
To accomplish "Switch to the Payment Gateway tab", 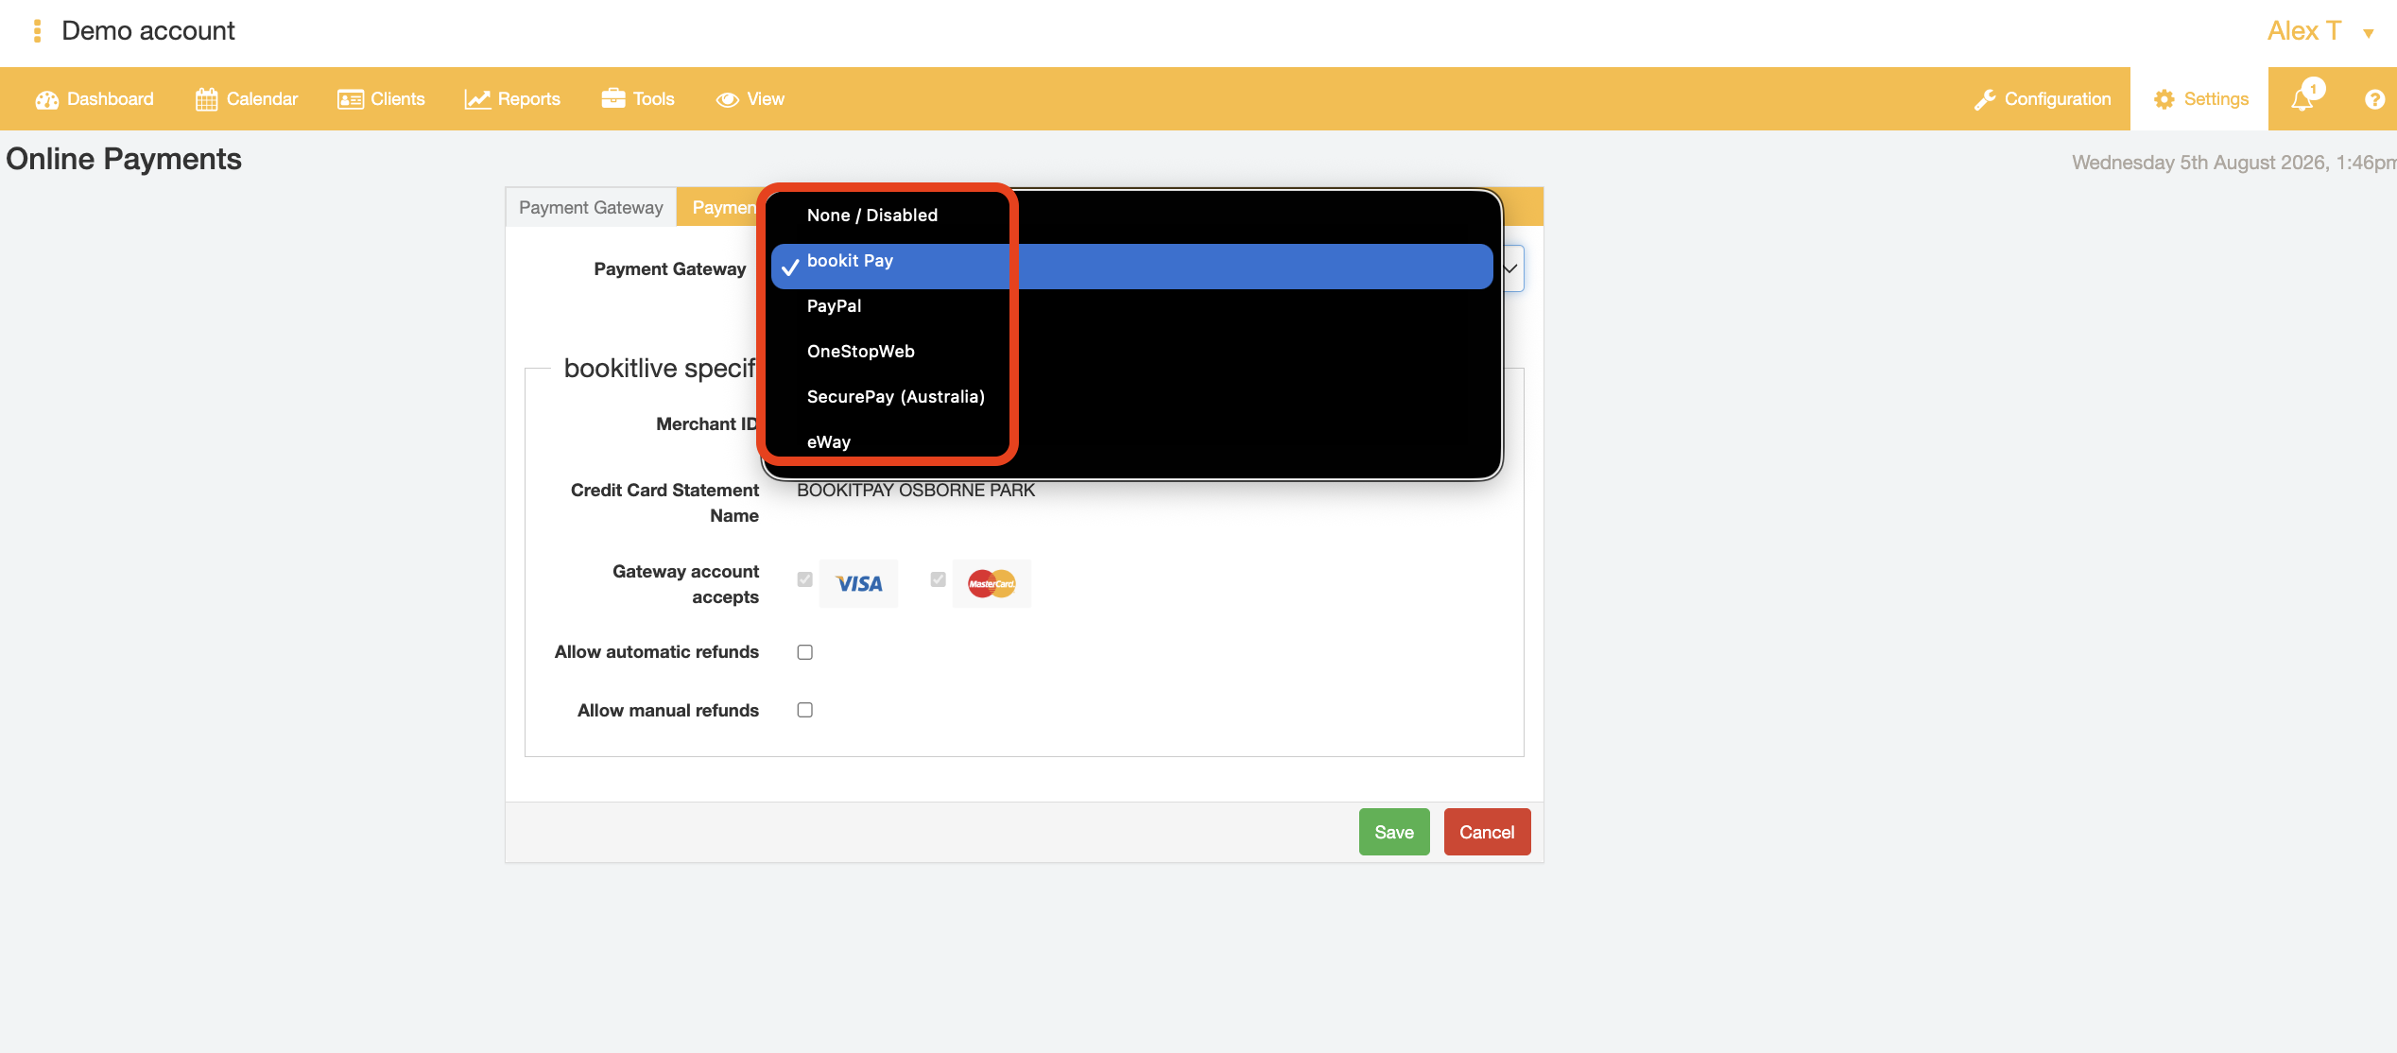I will (x=591, y=207).
